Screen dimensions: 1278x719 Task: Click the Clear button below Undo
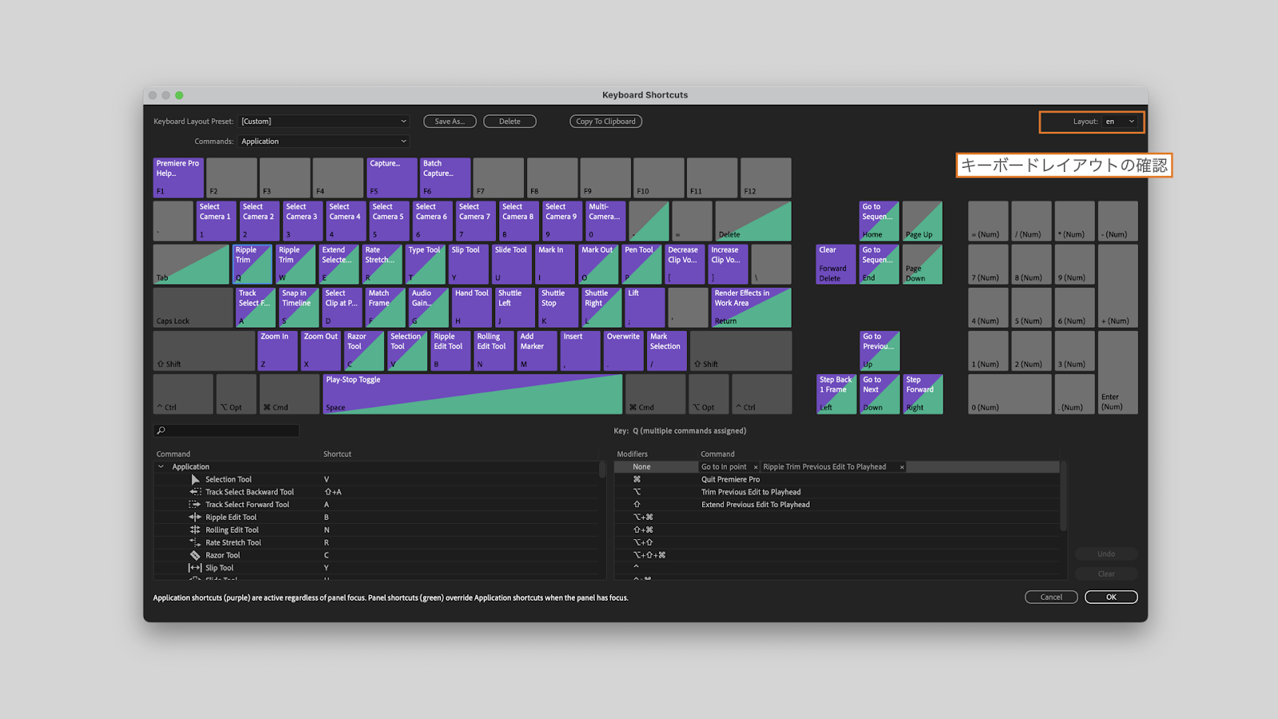pyautogui.click(x=1106, y=574)
